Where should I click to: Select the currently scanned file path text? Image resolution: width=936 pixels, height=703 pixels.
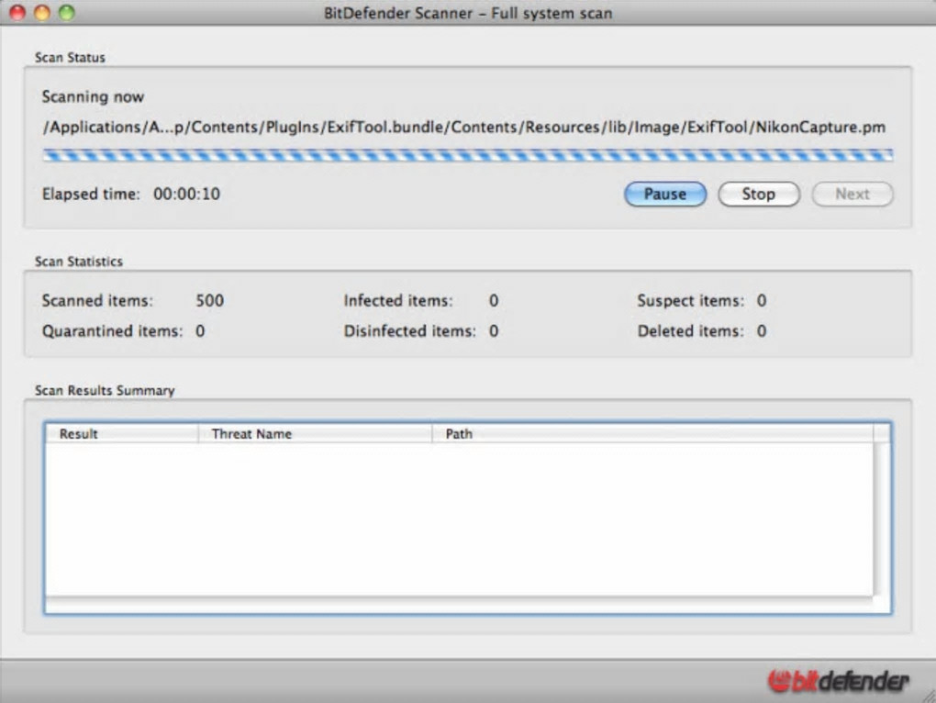pyautogui.click(x=464, y=128)
